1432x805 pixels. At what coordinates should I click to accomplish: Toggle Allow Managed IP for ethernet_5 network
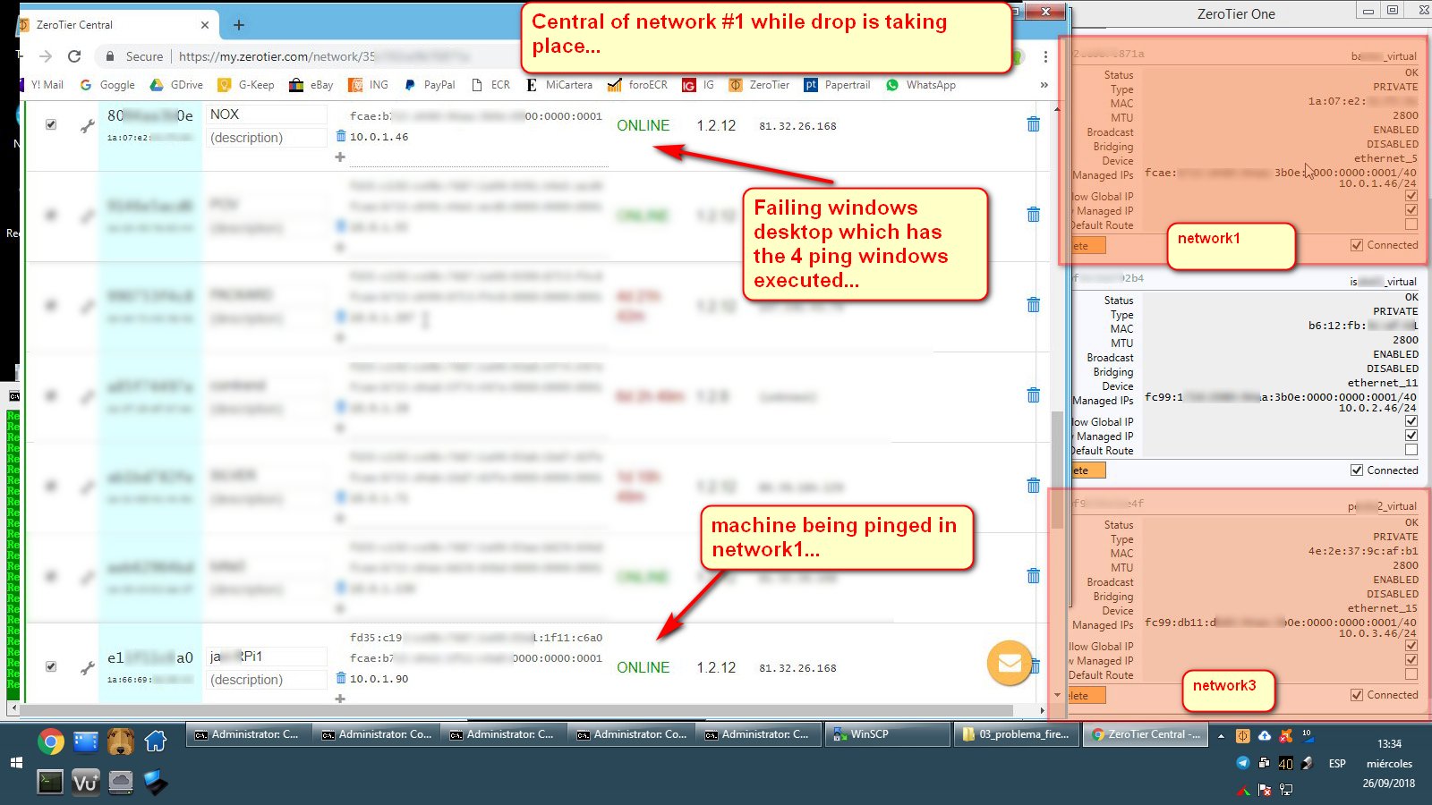click(1411, 210)
